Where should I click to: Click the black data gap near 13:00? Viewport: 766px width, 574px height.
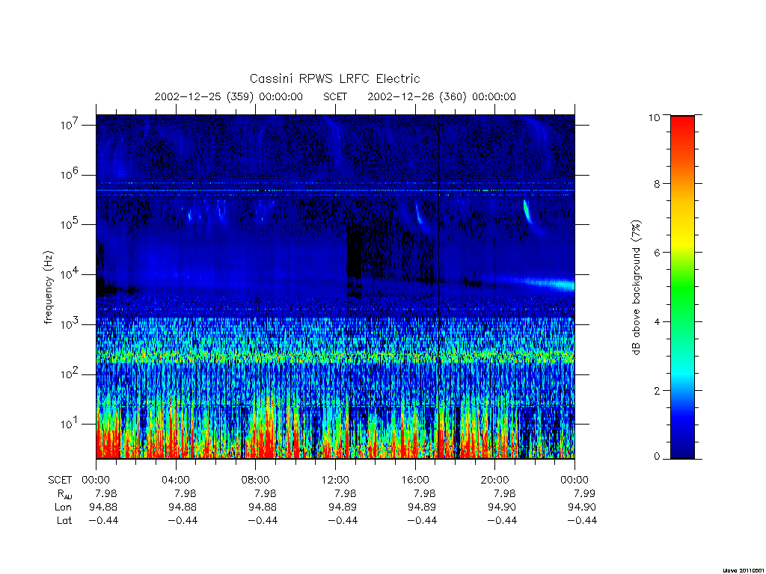click(x=354, y=256)
